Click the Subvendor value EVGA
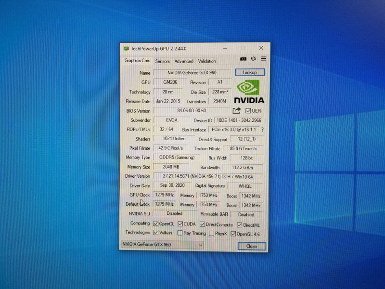The height and width of the screenshot is (289, 385). pos(172,120)
